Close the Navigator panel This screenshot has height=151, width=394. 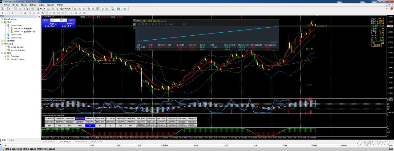click(39, 16)
